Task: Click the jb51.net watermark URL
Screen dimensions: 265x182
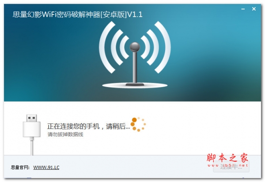Action: (x=227, y=166)
